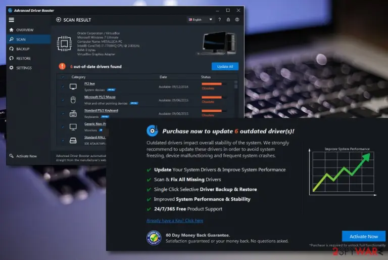Click the driver list scrollbar
The image size is (388, 260).
tap(236, 84)
